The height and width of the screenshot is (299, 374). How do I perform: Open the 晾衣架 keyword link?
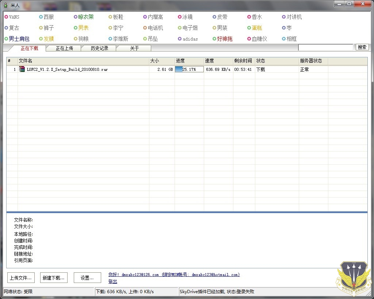click(x=86, y=17)
